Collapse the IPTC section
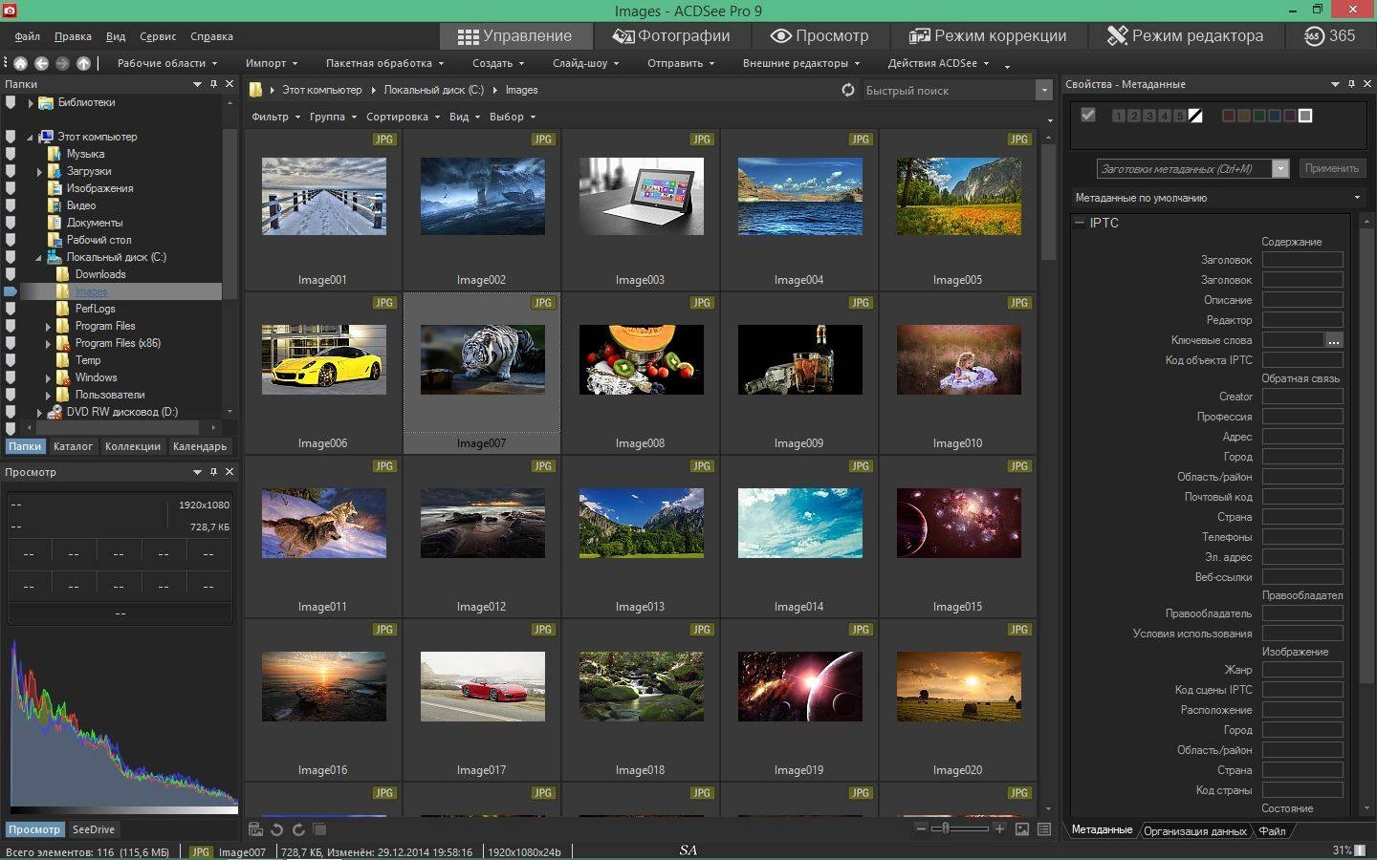 [x=1080, y=223]
